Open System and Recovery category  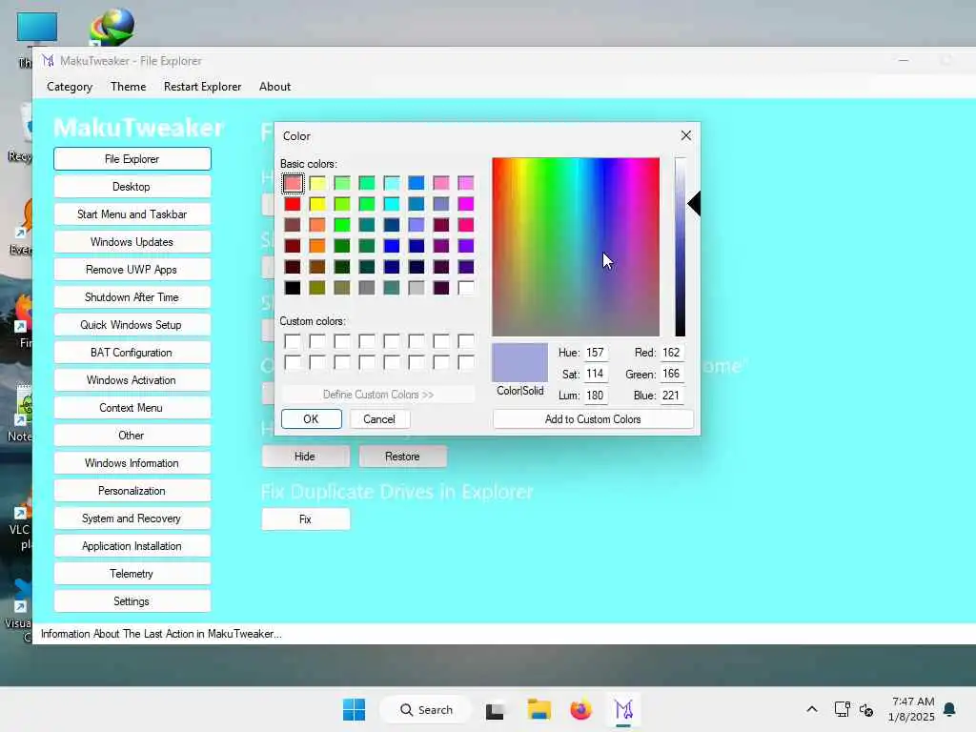(132, 518)
